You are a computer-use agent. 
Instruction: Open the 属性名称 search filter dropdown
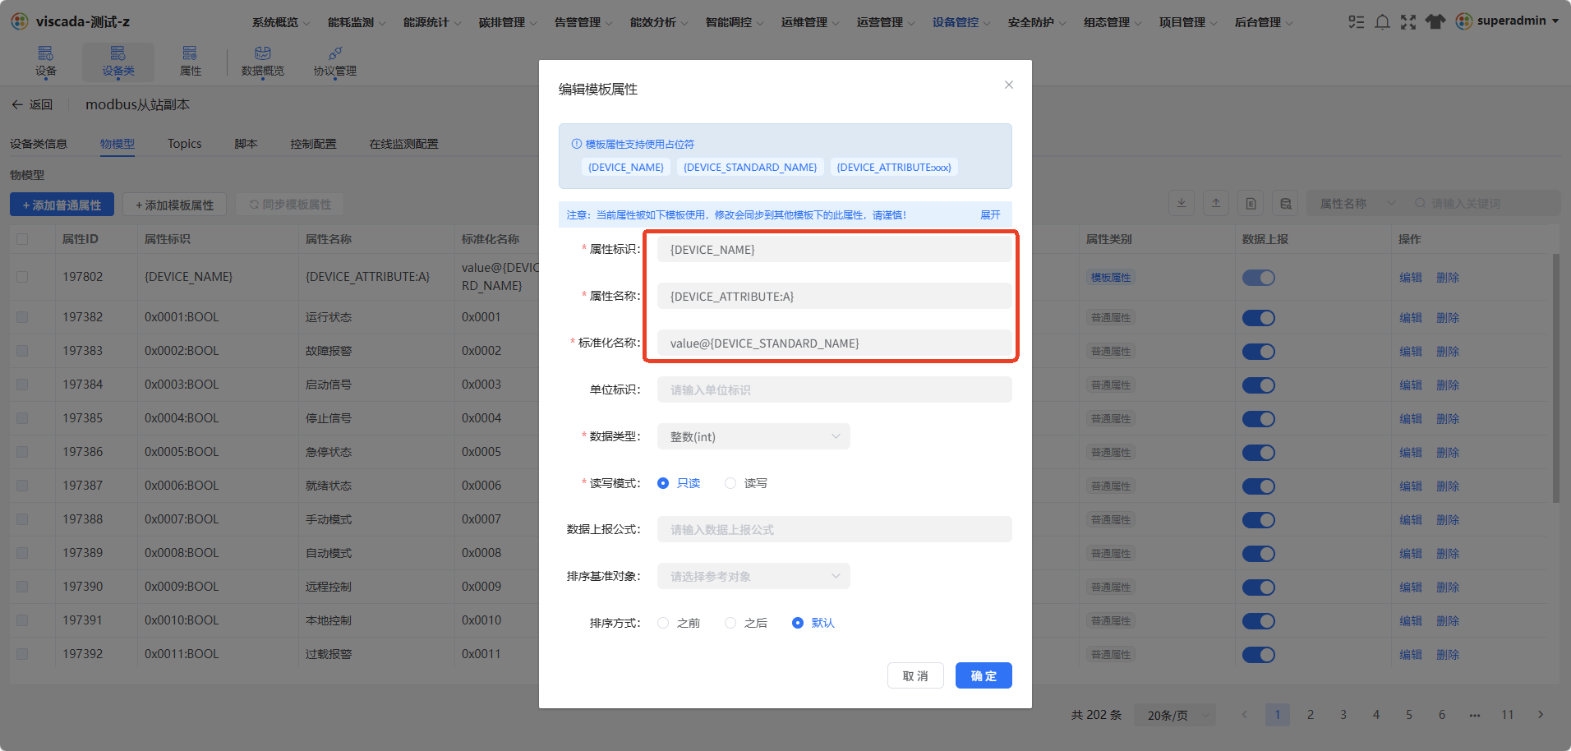1356,203
